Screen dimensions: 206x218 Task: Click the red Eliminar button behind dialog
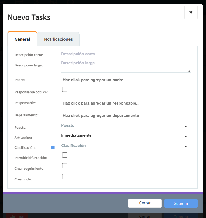[17, 216]
